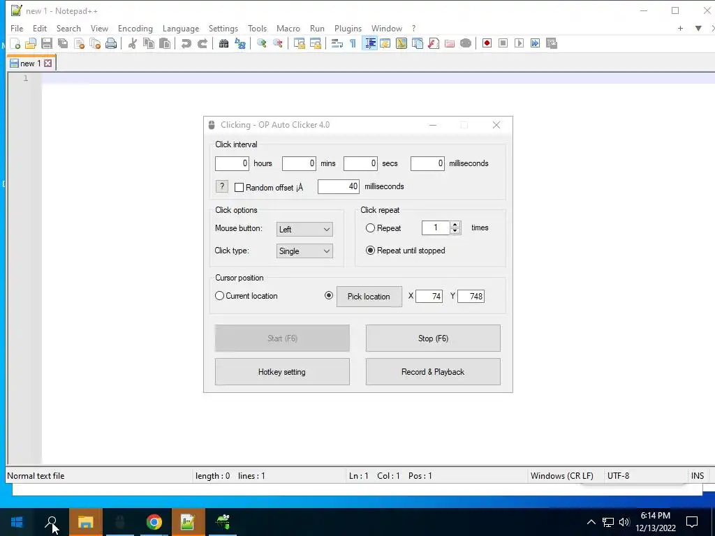Click the random offset milliseconds field
Image resolution: width=715 pixels, height=536 pixels.
click(x=339, y=186)
